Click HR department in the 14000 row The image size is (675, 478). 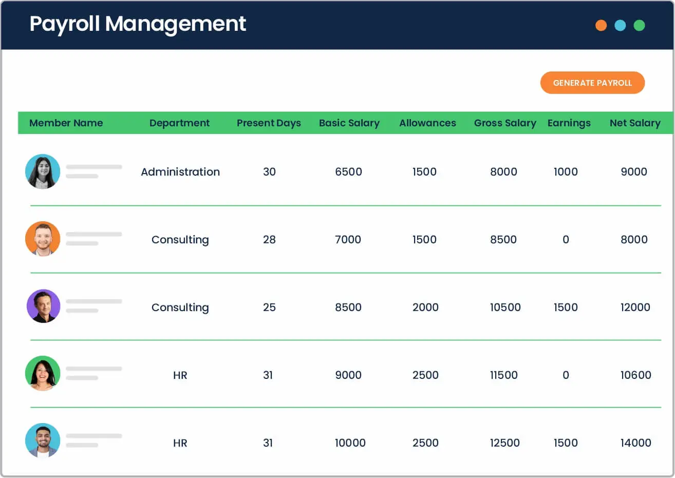click(x=180, y=443)
